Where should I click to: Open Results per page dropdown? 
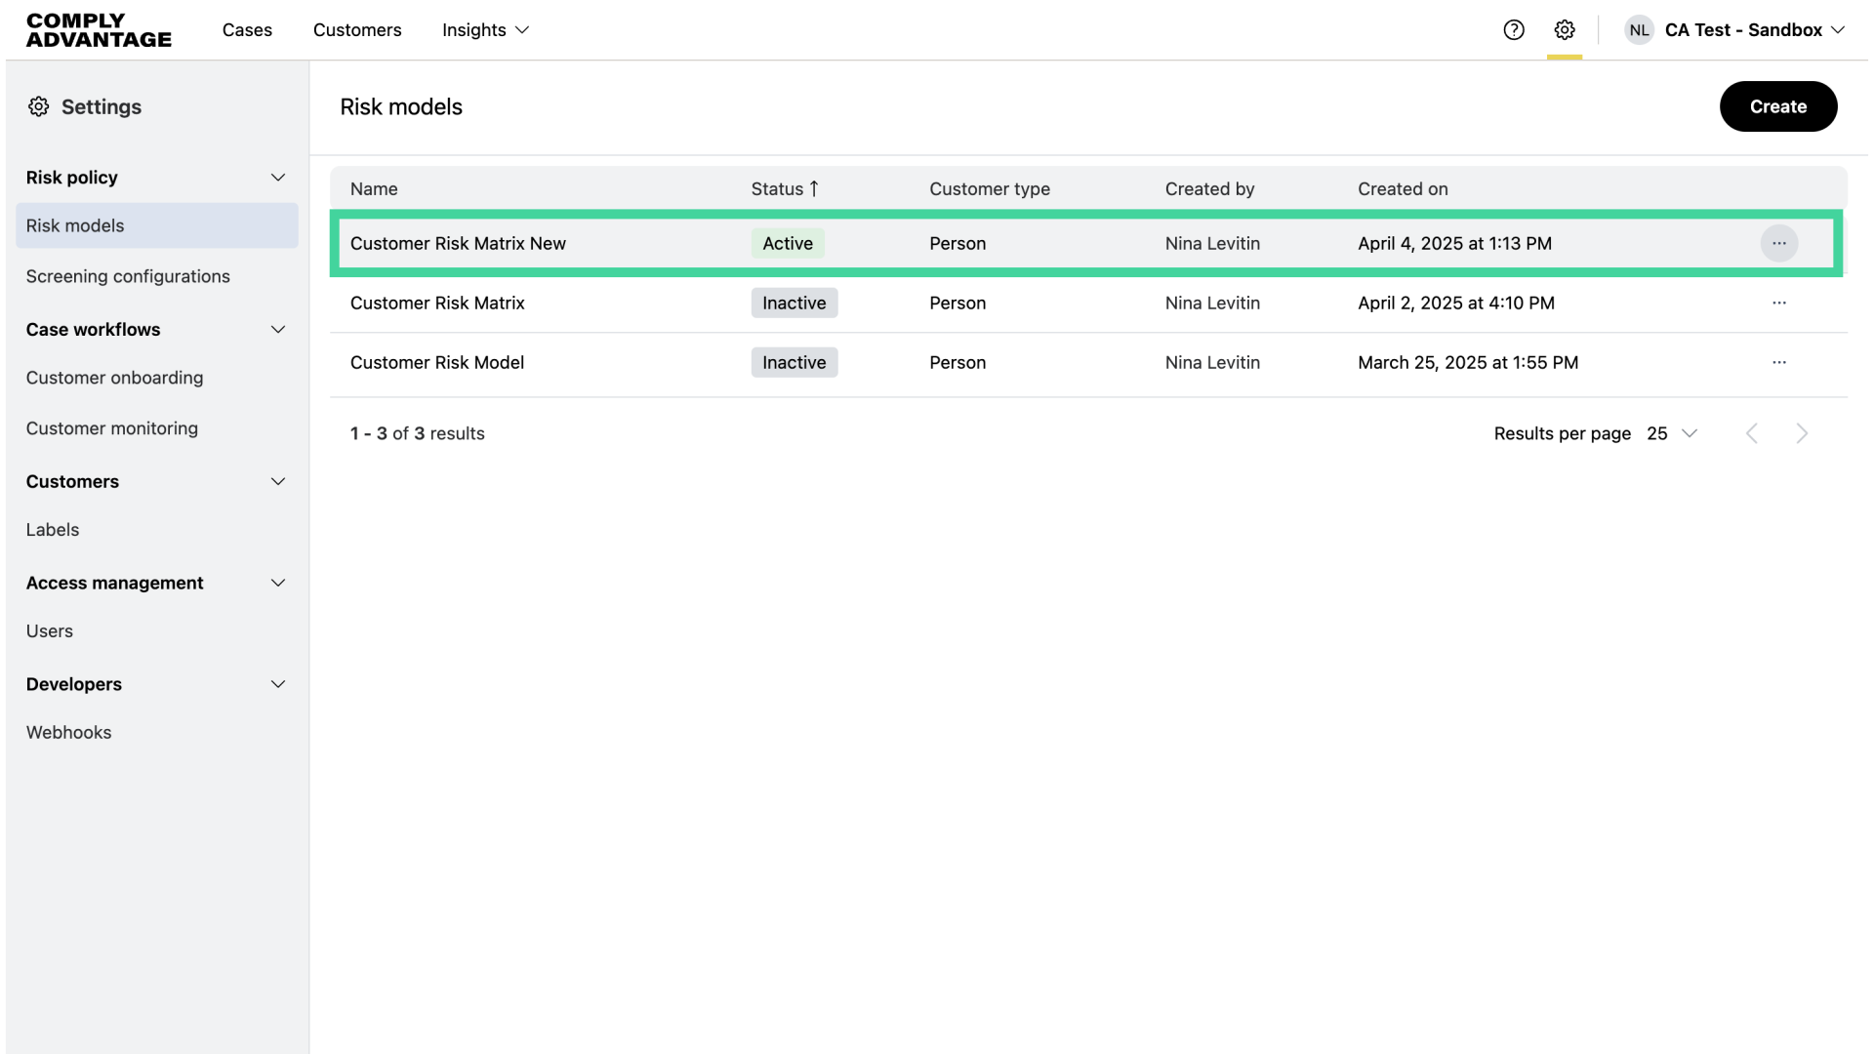[1672, 433]
